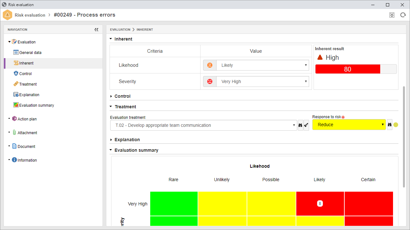The width and height of the screenshot is (410, 230).
Task: Collapse the Evaluation summary section
Action: pos(111,150)
